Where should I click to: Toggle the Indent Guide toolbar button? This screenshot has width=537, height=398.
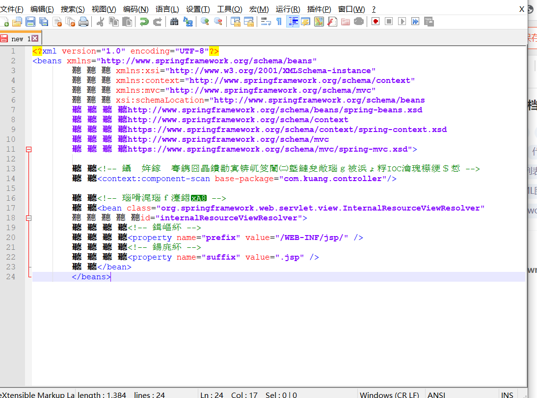pyautogui.click(x=293, y=22)
